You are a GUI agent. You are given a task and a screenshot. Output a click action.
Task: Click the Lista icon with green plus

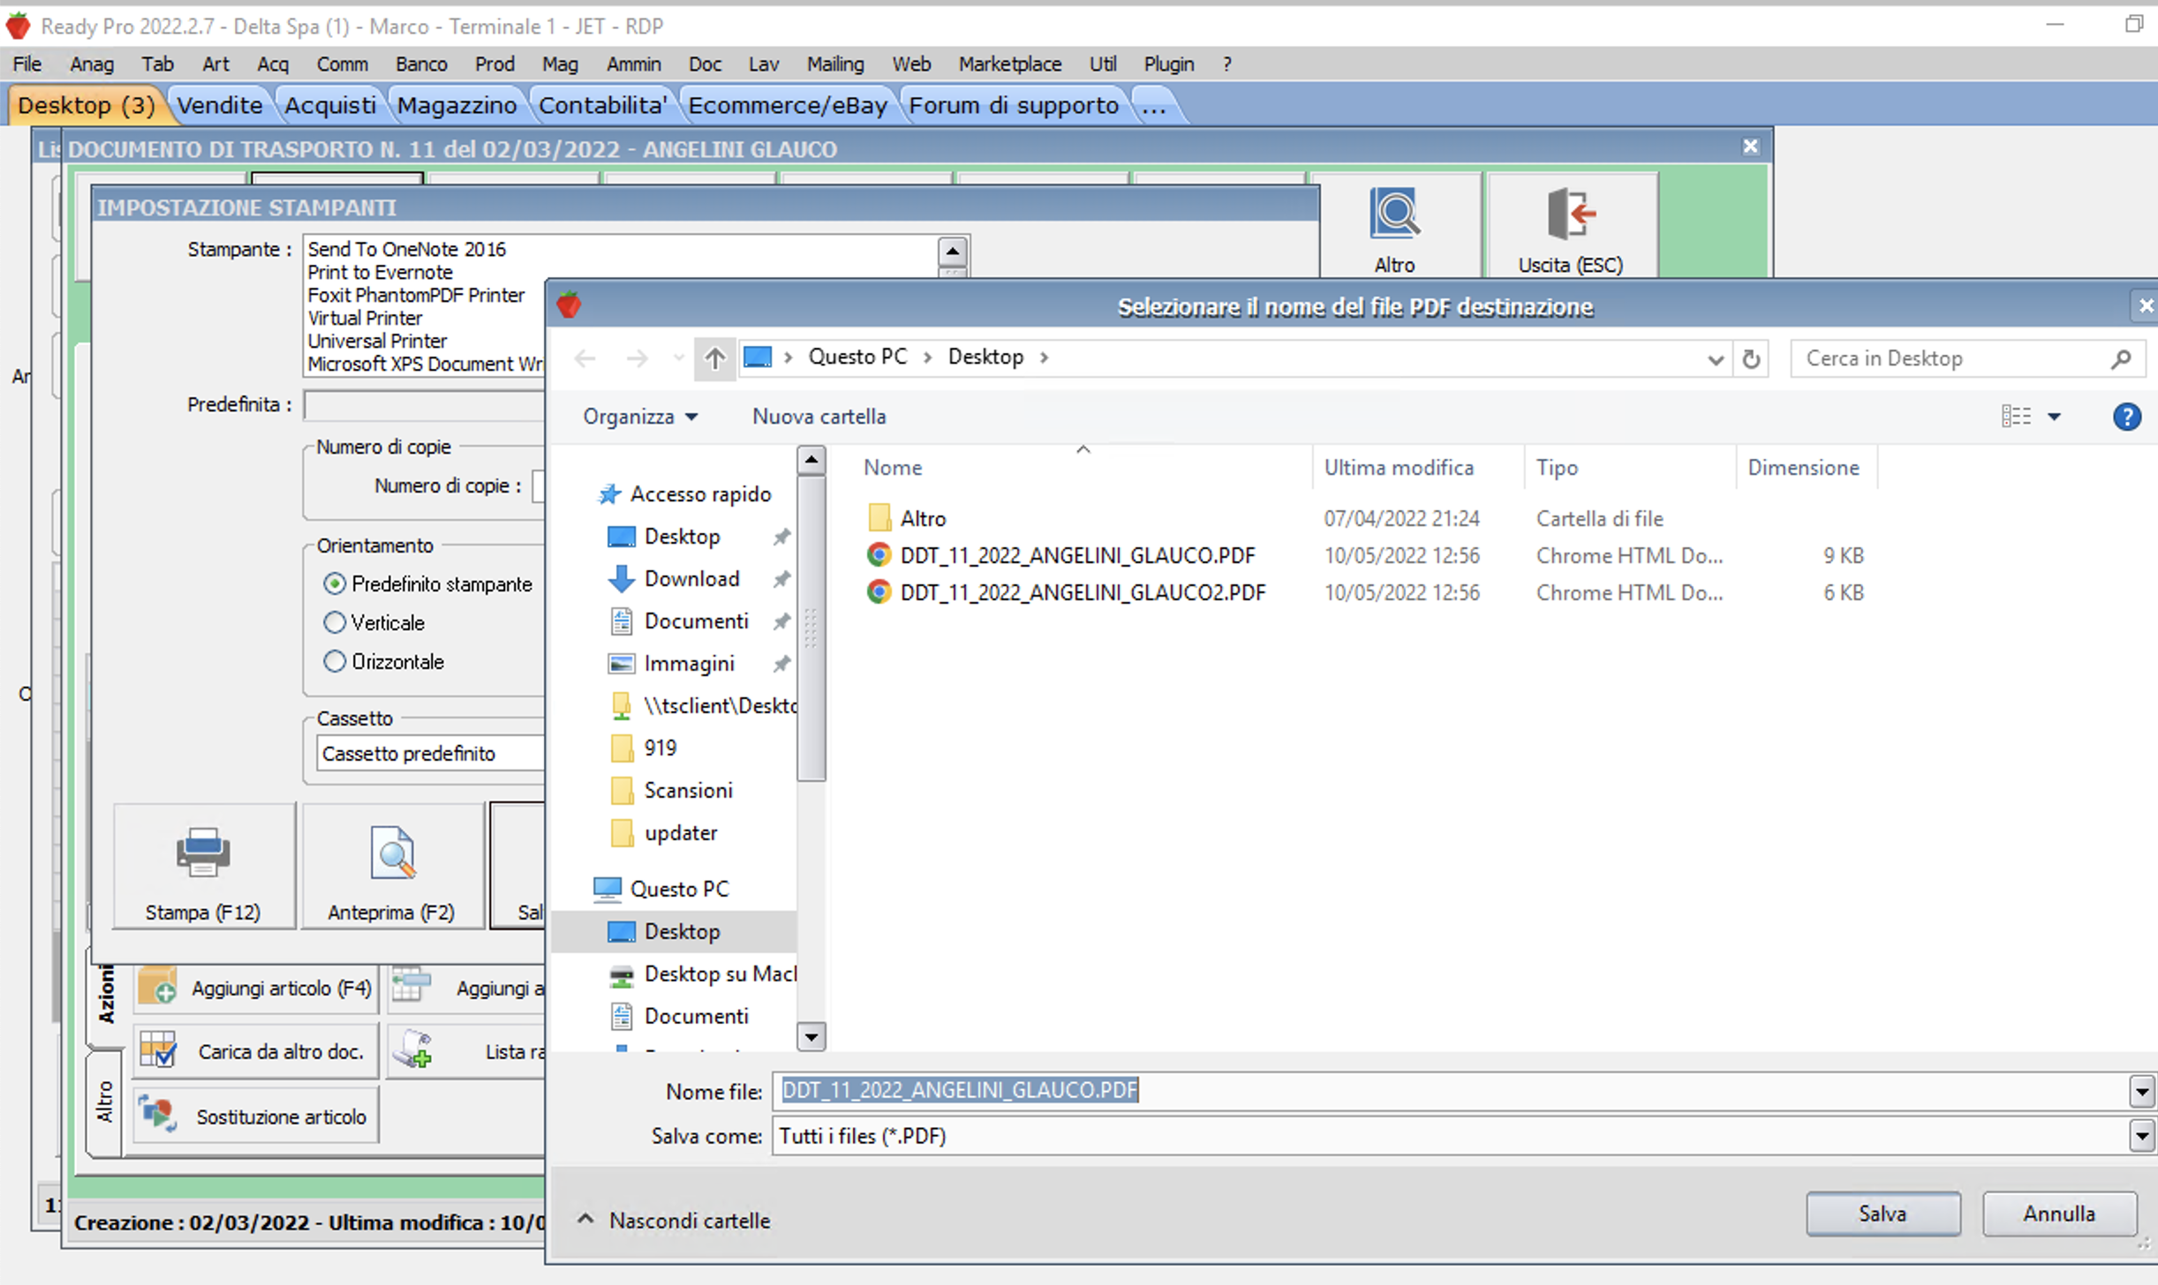pyautogui.click(x=412, y=1050)
